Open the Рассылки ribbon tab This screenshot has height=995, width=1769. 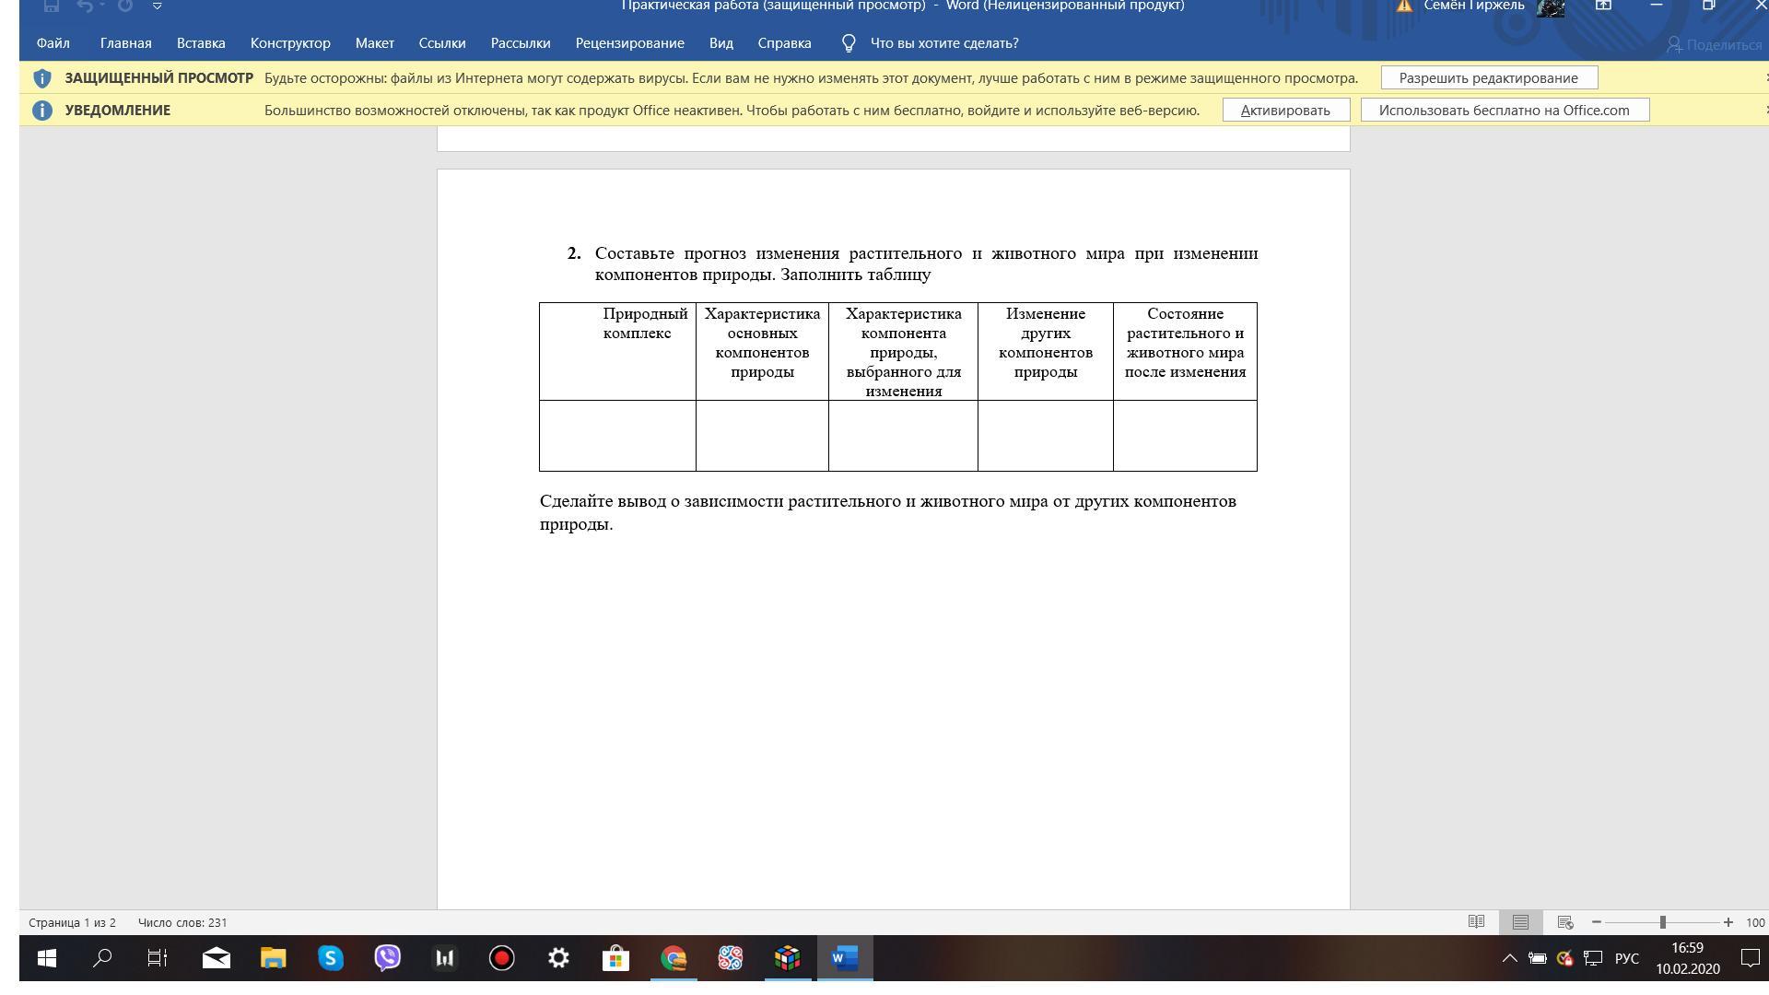coord(521,43)
